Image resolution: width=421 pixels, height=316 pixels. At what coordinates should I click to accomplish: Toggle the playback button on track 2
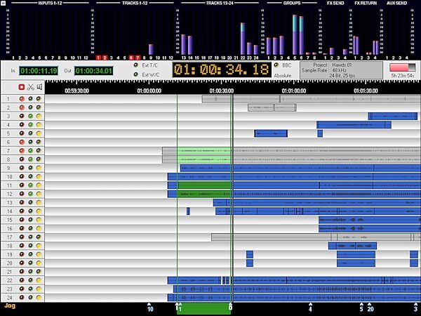[39, 107]
